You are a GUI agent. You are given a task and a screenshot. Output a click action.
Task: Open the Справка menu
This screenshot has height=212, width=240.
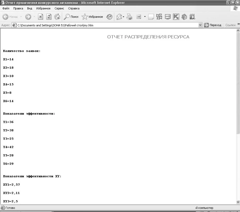pyautogui.click(x=74, y=8)
